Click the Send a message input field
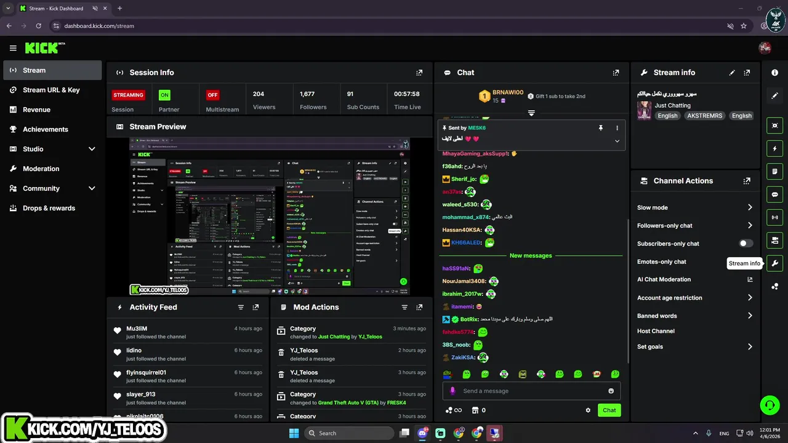 (x=531, y=391)
